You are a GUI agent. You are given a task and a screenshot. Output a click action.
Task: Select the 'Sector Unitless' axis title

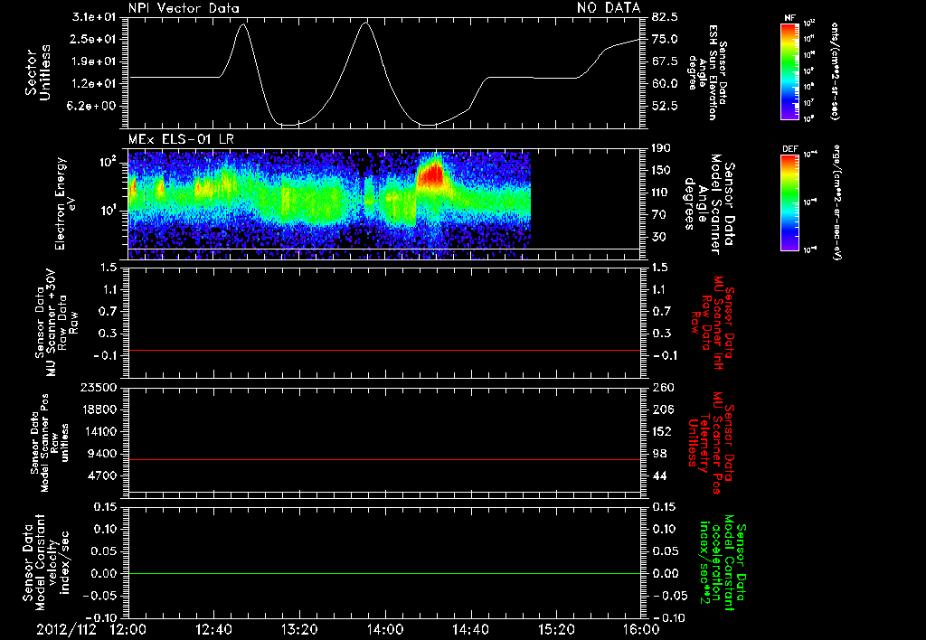[x=38, y=72]
